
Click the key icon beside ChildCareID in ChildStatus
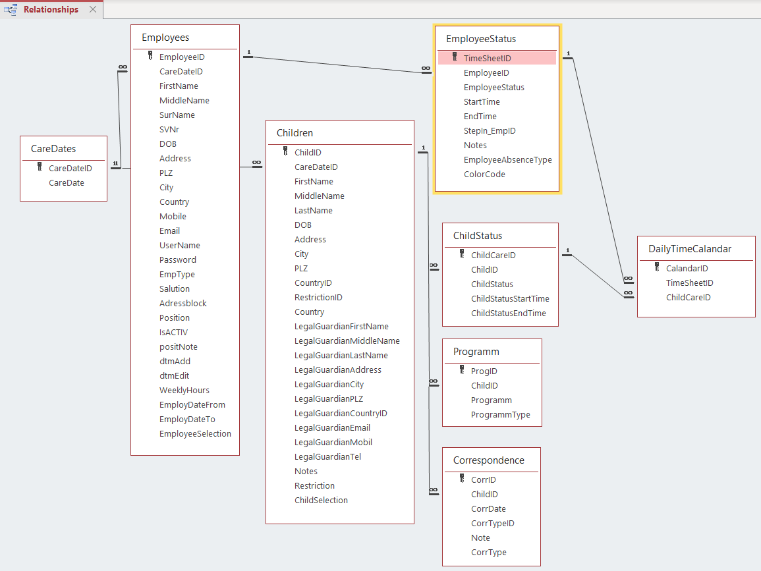(x=462, y=254)
